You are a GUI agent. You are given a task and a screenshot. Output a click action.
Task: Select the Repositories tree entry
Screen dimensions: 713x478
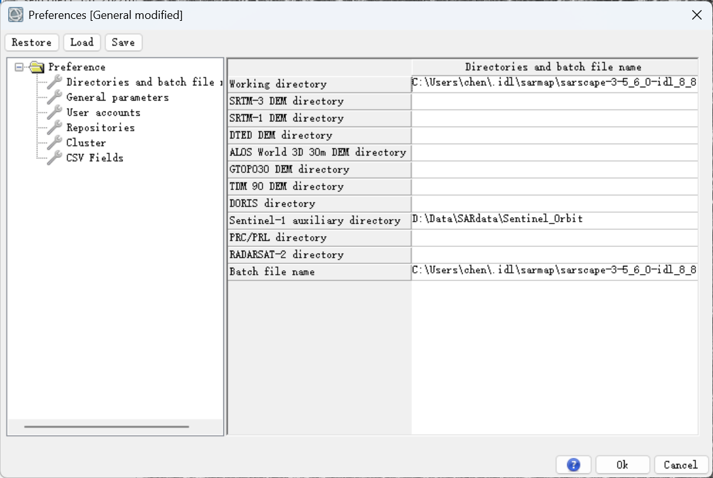pos(100,128)
